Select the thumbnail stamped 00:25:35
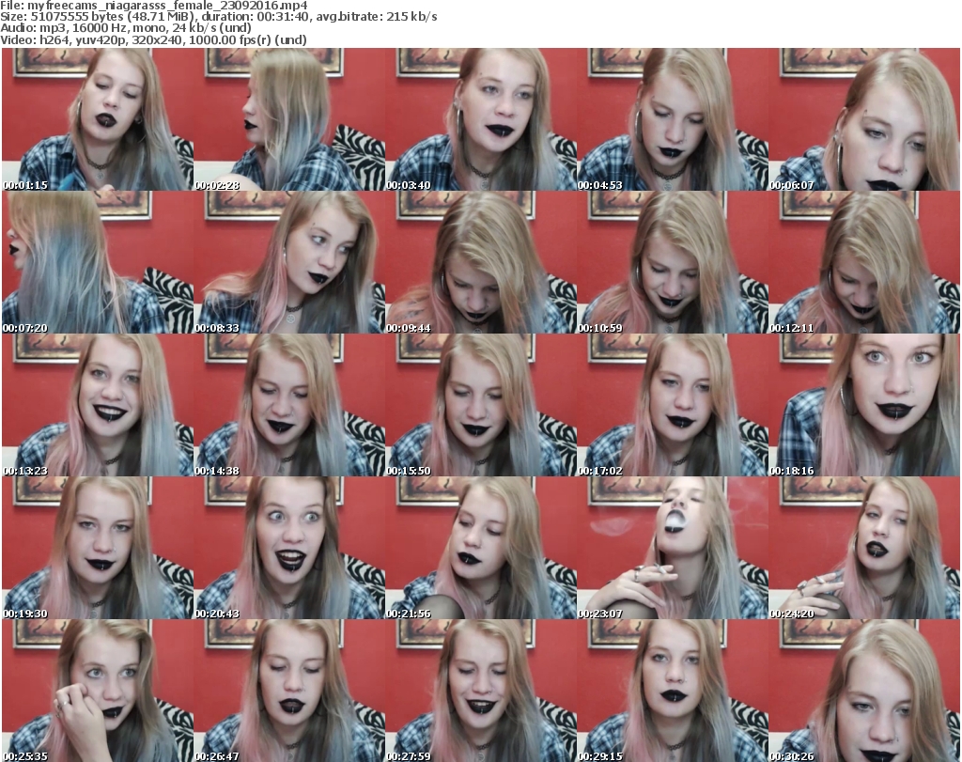 click(x=98, y=691)
